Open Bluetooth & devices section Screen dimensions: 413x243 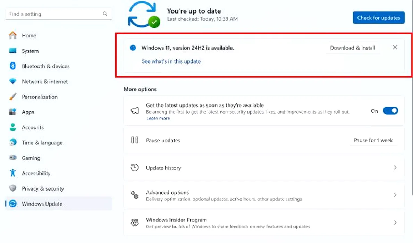pyautogui.click(x=58, y=66)
